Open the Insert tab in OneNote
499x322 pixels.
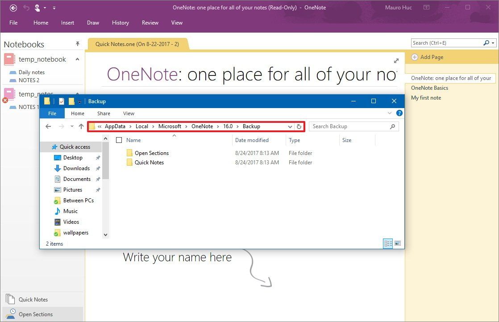point(67,23)
